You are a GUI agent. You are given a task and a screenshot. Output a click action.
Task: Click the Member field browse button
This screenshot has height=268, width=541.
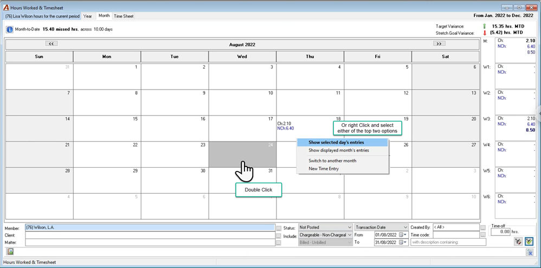(279, 228)
